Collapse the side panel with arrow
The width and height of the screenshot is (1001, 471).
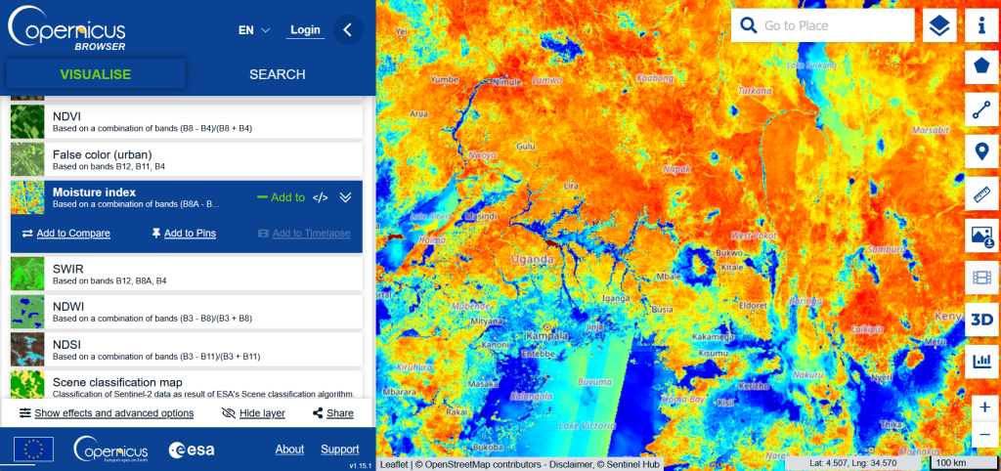coord(348,30)
